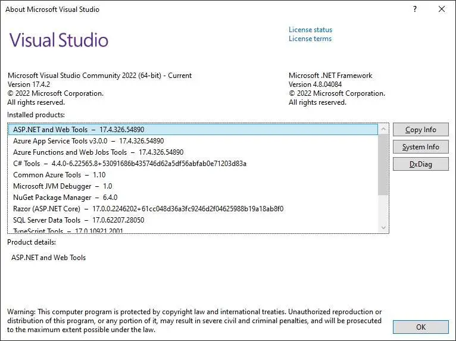Confirm the dialog with OK
This screenshot has width=456, height=341.
(420, 327)
